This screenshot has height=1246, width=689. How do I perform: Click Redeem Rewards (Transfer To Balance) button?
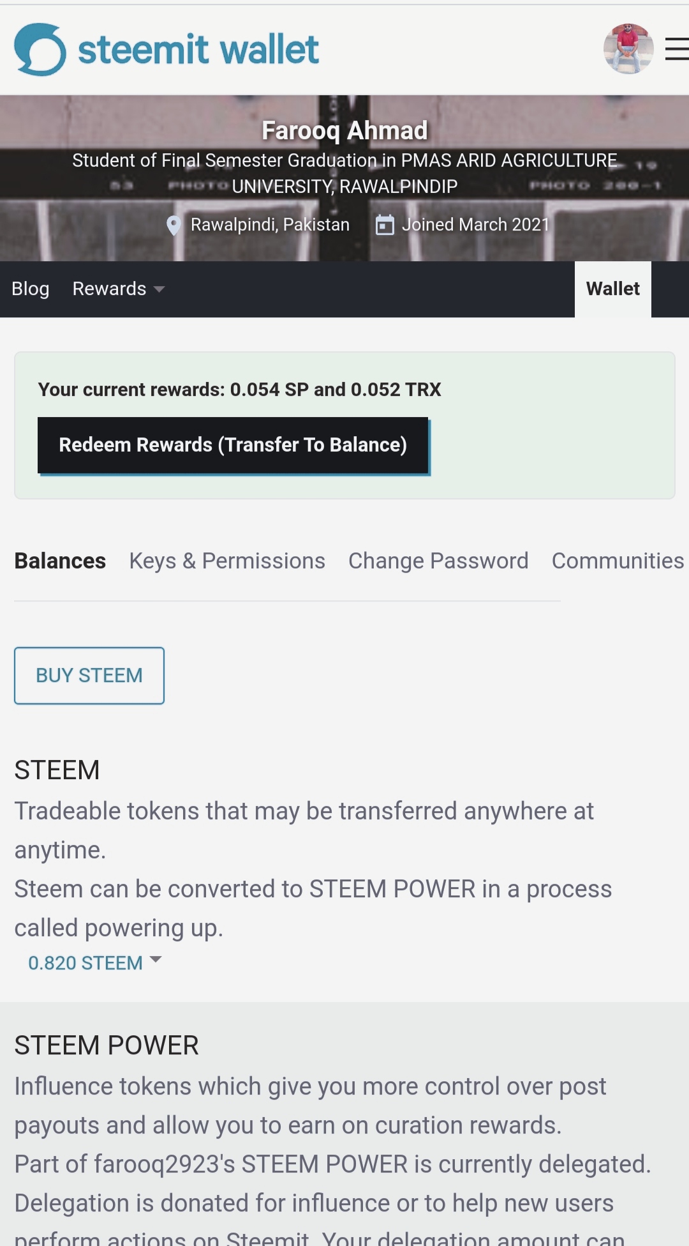tap(233, 445)
